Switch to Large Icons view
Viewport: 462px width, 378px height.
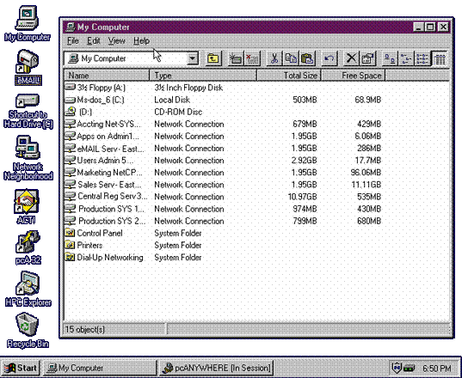coord(390,58)
